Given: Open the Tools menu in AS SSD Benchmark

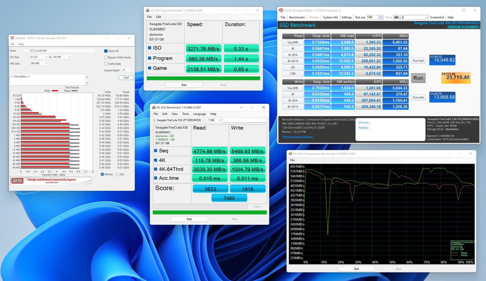Looking at the screenshot, I should (x=186, y=114).
